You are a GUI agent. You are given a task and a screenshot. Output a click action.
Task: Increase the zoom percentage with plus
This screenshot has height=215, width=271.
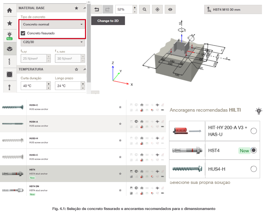tap(134, 7)
